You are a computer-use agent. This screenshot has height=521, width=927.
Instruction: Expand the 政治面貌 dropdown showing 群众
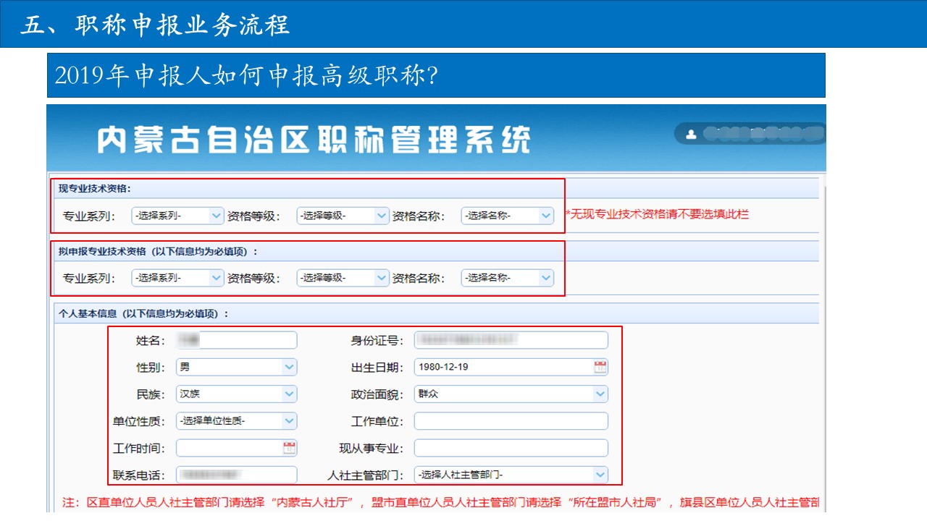(511, 394)
